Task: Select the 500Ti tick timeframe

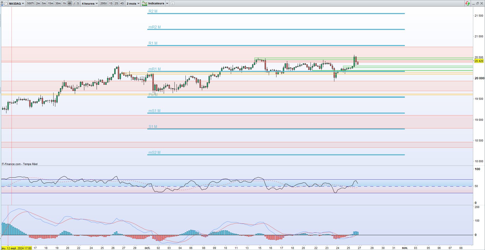Action: [x=30, y=3]
